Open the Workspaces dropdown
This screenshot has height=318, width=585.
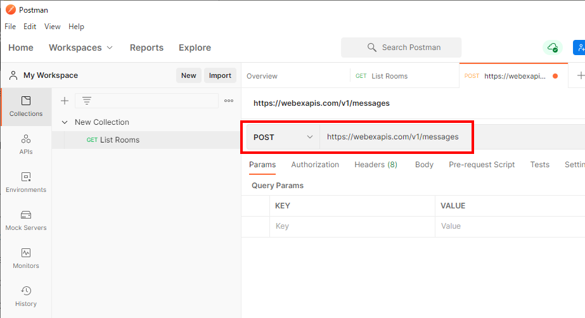(x=80, y=48)
